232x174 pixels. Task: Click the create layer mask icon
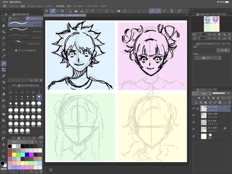[x=220, y=102]
